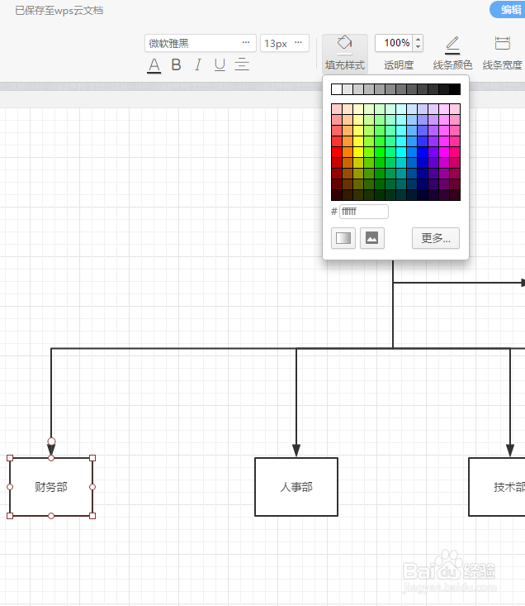Click the font color A icon

(x=154, y=65)
